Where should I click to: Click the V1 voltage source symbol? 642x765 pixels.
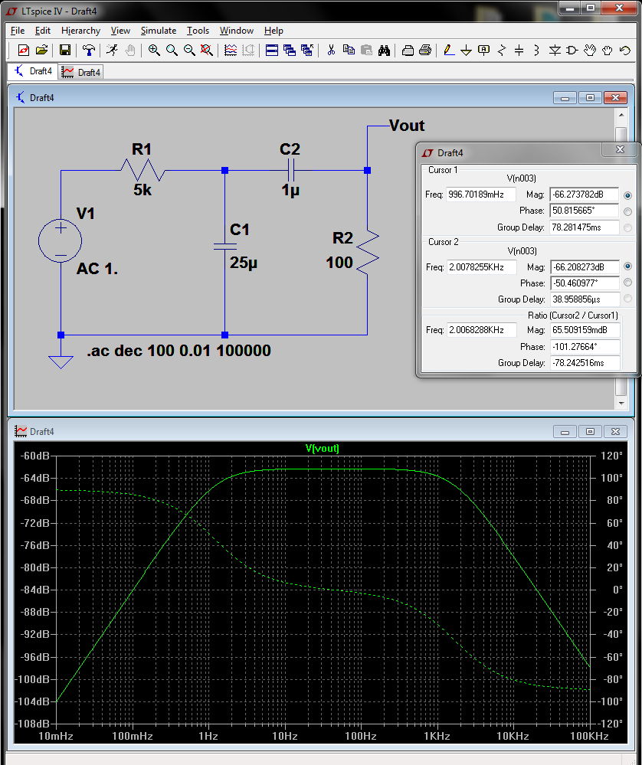(x=60, y=240)
